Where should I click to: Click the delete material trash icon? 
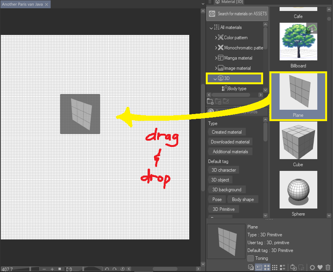coord(329,267)
